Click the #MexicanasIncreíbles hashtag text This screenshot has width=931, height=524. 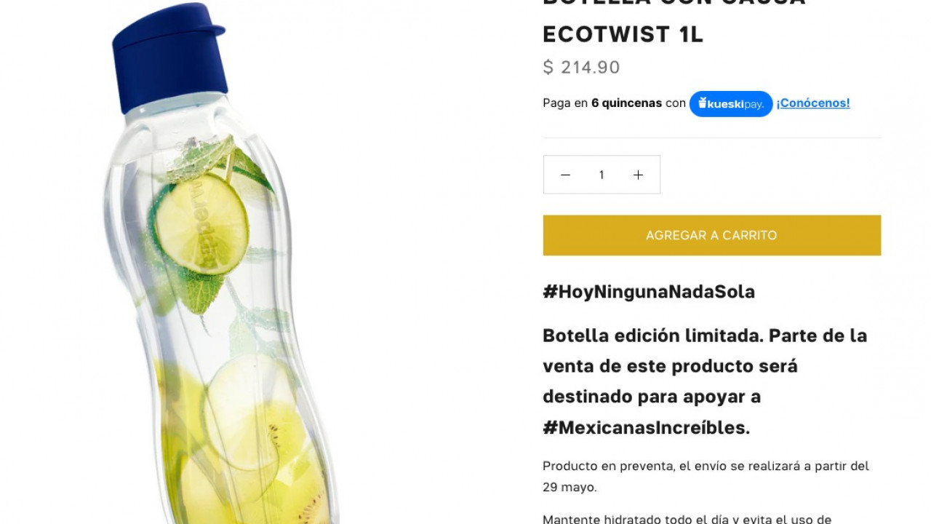[647, 428]
